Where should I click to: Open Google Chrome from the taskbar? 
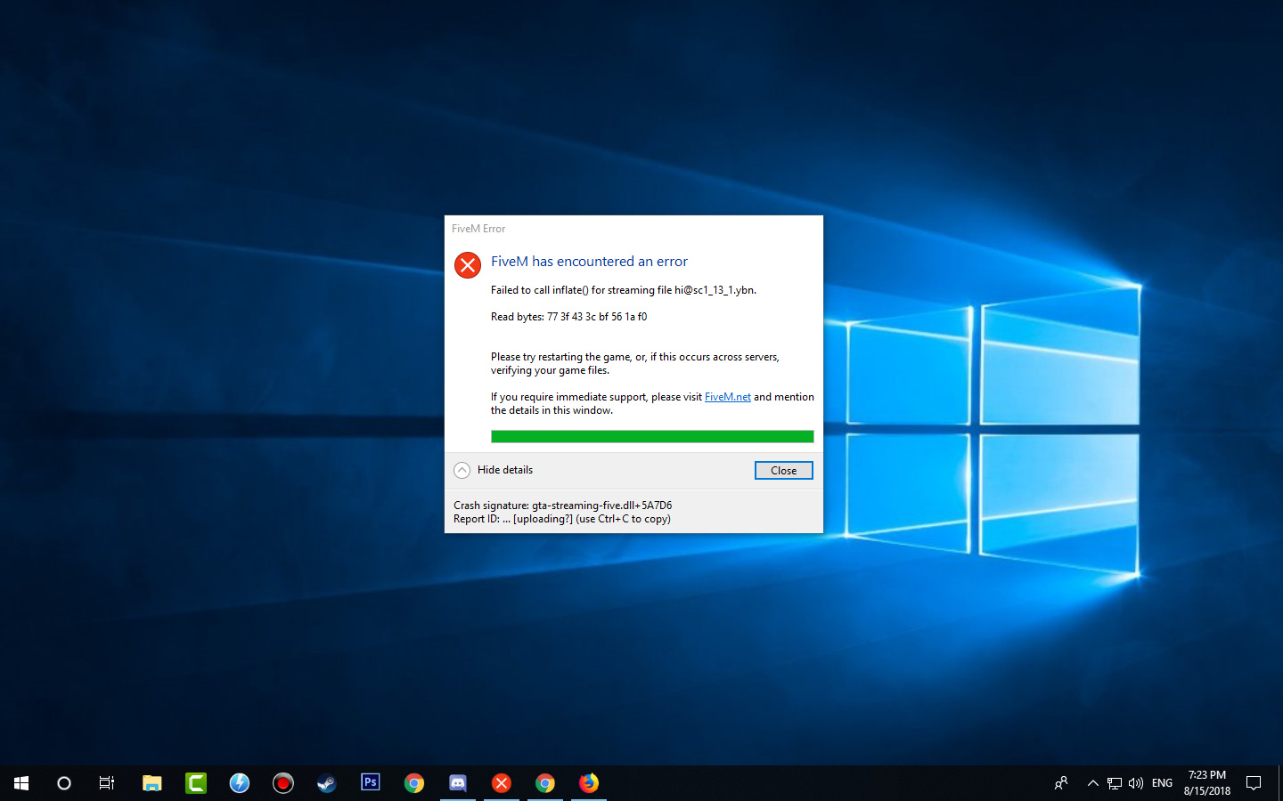[x=413, y=783]
